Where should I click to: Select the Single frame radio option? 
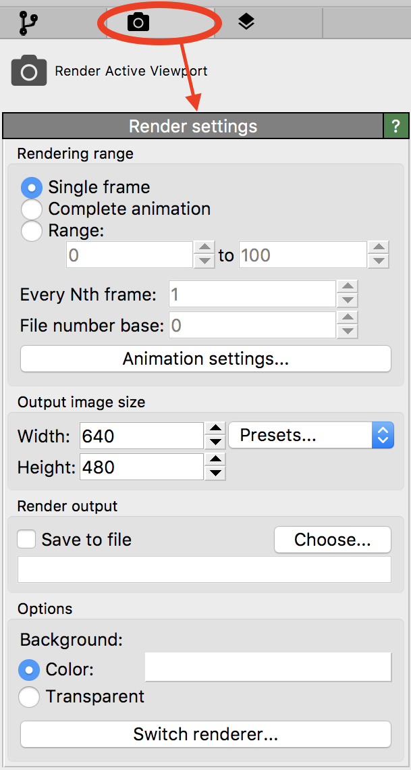[32, 187]
